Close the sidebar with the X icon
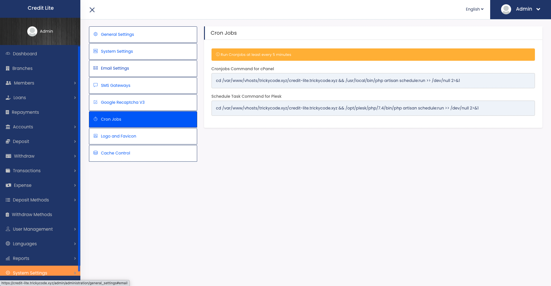Viewport: 551px width, 286px height. 92,10
